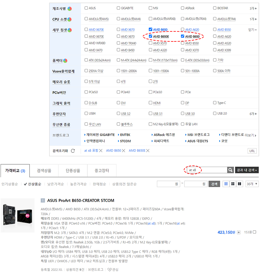Sort by 상품의견 많은순
Screen dimensions: 260x275
[x=124, y=184]
